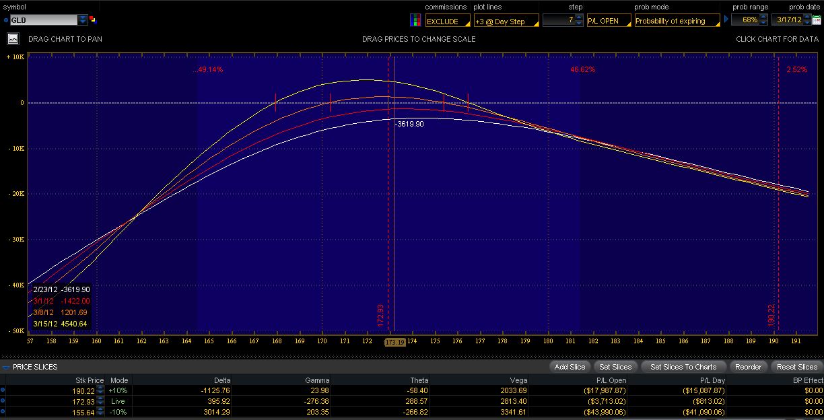824x420 pixels.
Task: Click the ($813.02) P/L Day cell
Action: pyautogui.click(x=708, y=400)
